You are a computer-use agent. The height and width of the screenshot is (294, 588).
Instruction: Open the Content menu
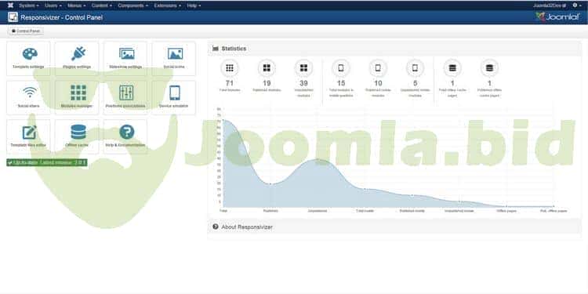pos(102,5)
